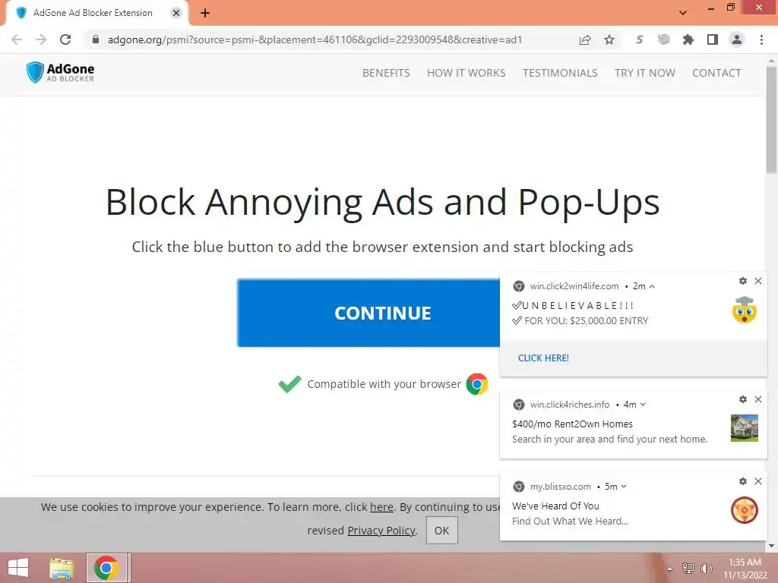This screenshot has height=583, width=778.
Task: Dismiss the win.click2win4life.com notification
Action: click(x=758, y=281)
